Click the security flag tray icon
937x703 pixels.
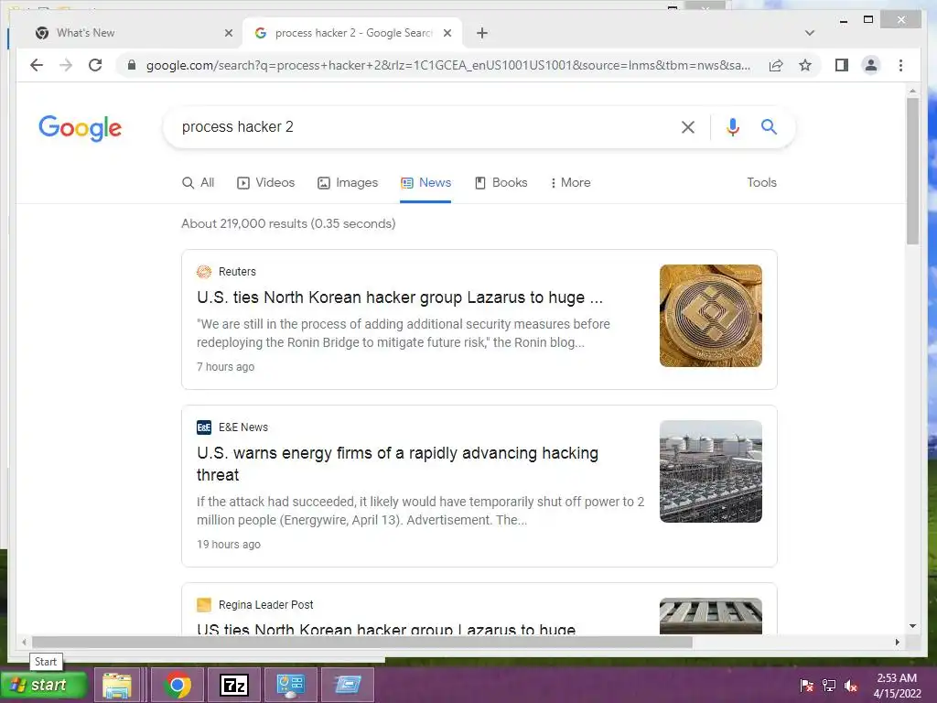(x=806, y=686)
